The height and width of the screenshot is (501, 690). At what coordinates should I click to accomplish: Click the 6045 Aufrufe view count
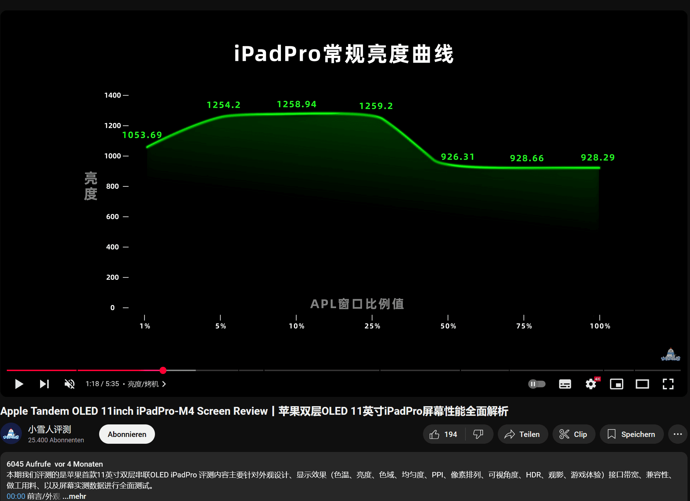[x=29, y=464]
